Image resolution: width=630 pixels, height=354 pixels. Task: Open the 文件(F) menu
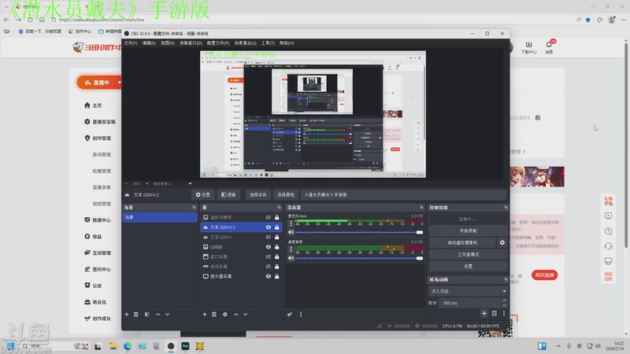131,43
